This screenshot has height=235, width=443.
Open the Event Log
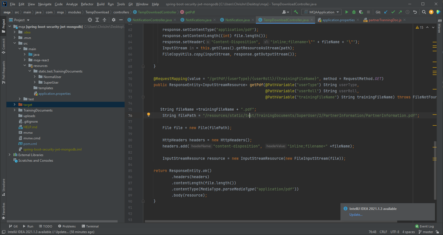click(424, 226)
